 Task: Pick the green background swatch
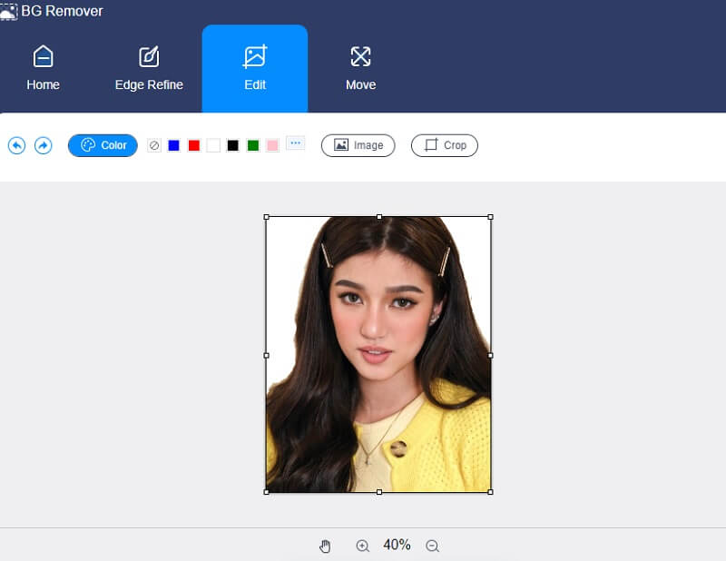tap(253, 144)
